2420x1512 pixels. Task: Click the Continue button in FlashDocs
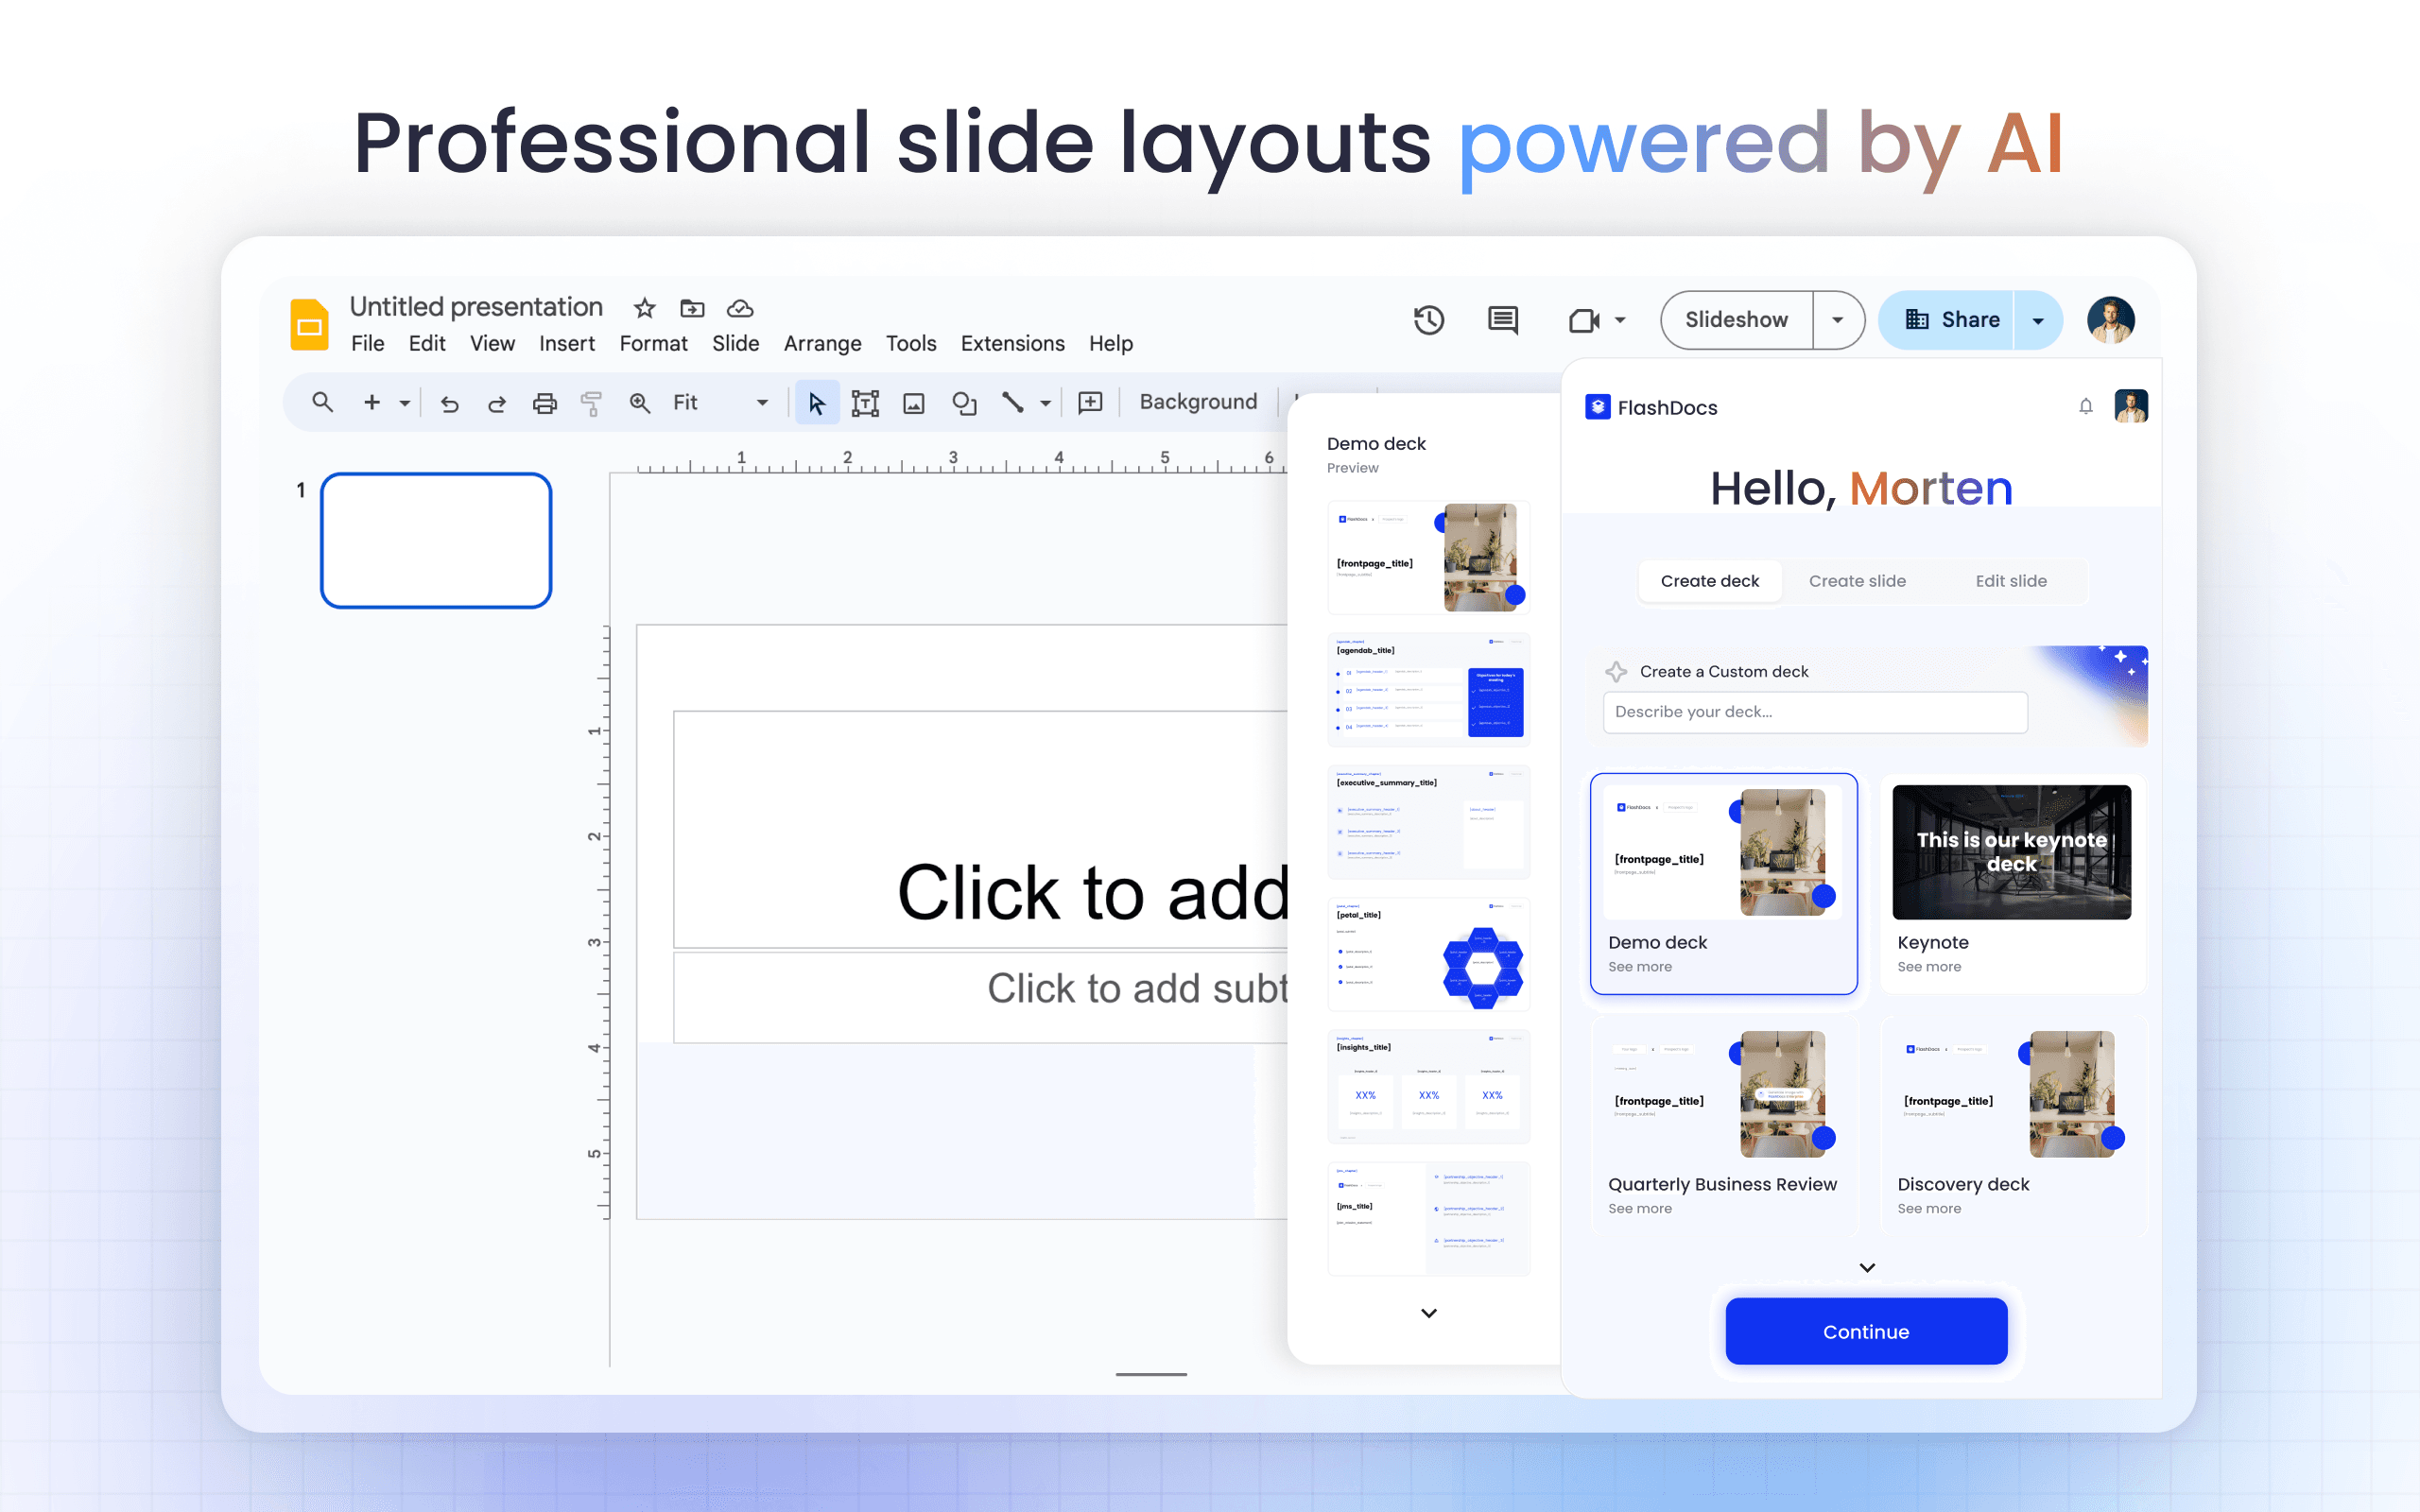pyautogui.click(x=1866, y=1331)
